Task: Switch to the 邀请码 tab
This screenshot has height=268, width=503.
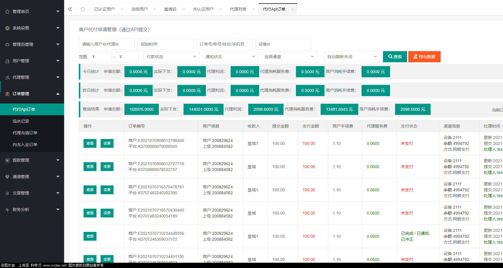Action: (x=170, y=9)
